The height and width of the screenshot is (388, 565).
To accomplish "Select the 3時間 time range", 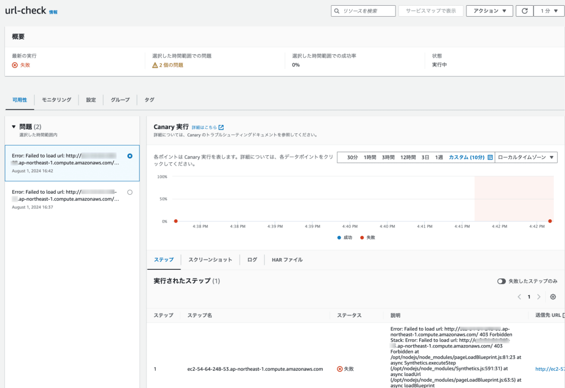I will (x=388, y=157).
